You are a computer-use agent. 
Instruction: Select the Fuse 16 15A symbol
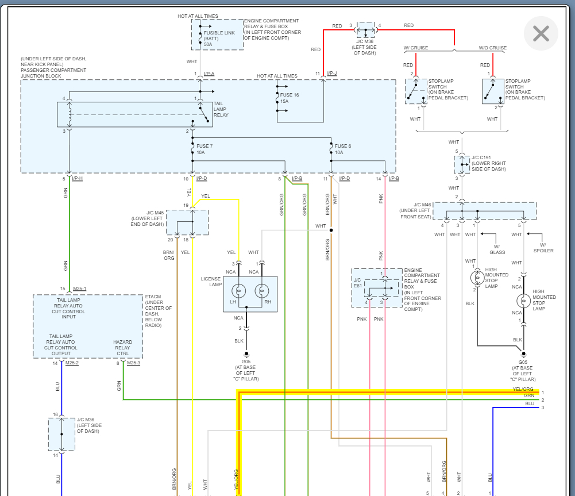(x=277, y=98)
